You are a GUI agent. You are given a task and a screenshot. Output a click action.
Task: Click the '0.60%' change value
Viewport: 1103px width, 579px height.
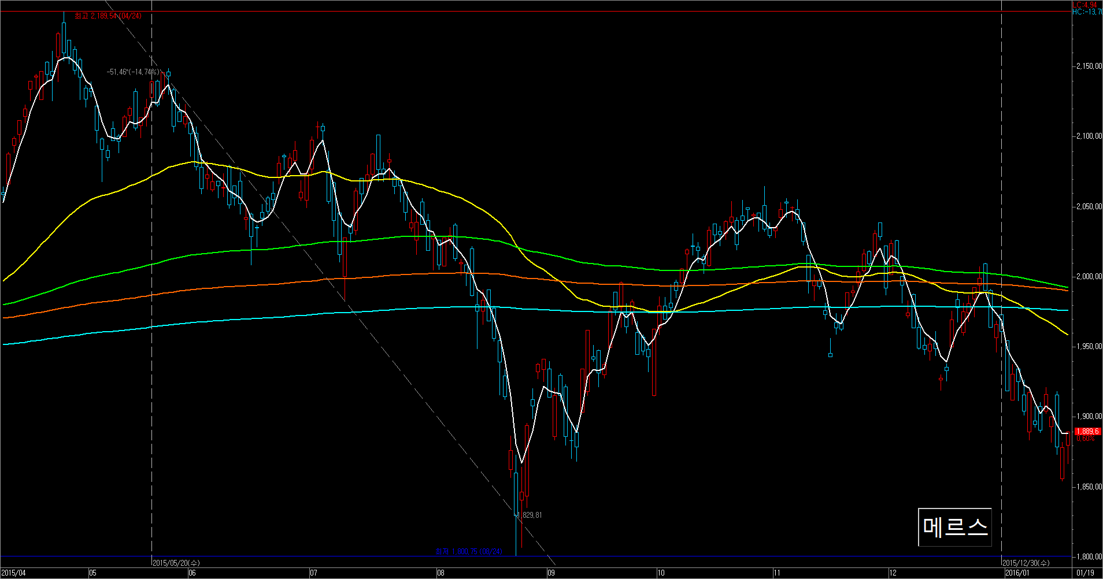coord(1085,439)
